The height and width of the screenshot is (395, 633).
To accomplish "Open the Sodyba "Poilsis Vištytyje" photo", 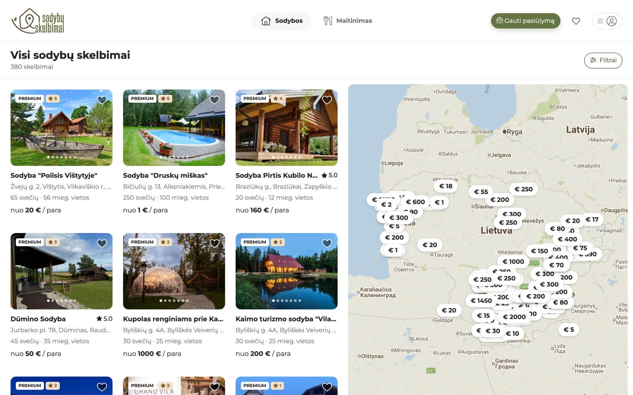I will (x=61, y=128).
